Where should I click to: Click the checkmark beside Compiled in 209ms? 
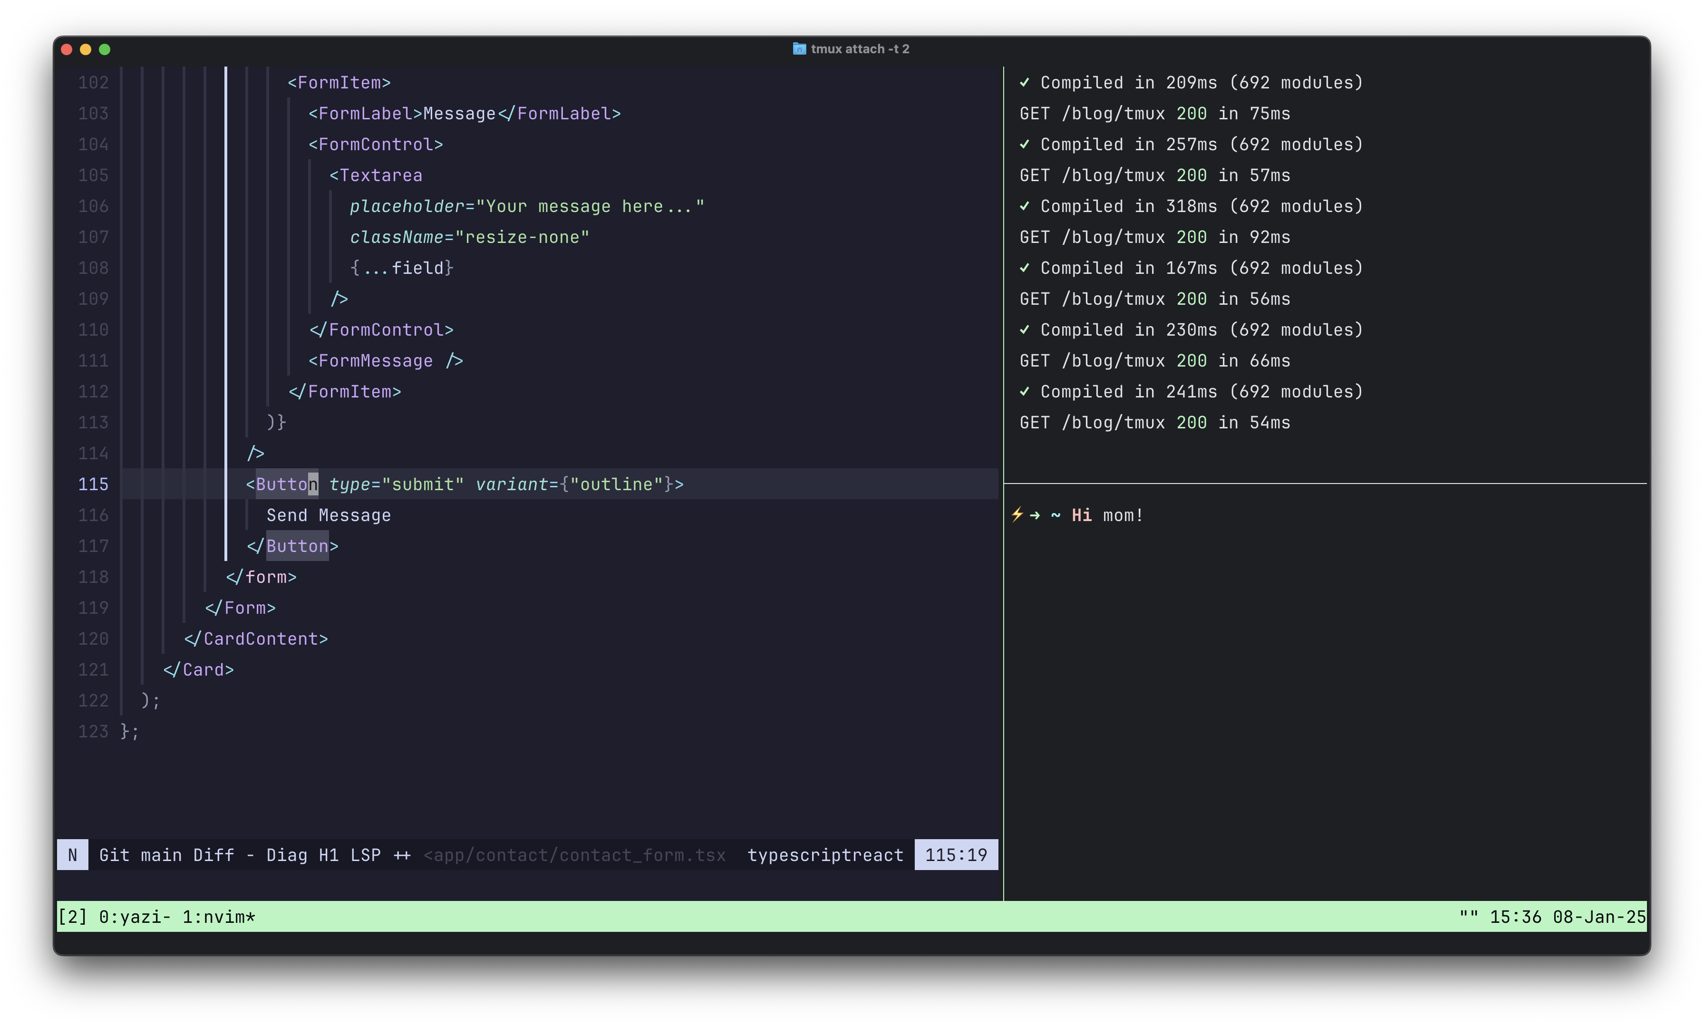pyautogui.click(x=1025, y=82)
